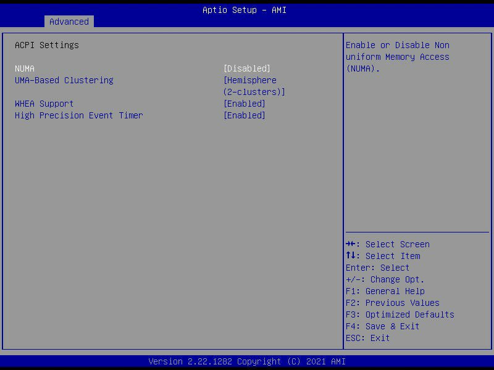Select the UMA-Based Clustering option label
The image size is (494, 370).
(x=64, y=80)
